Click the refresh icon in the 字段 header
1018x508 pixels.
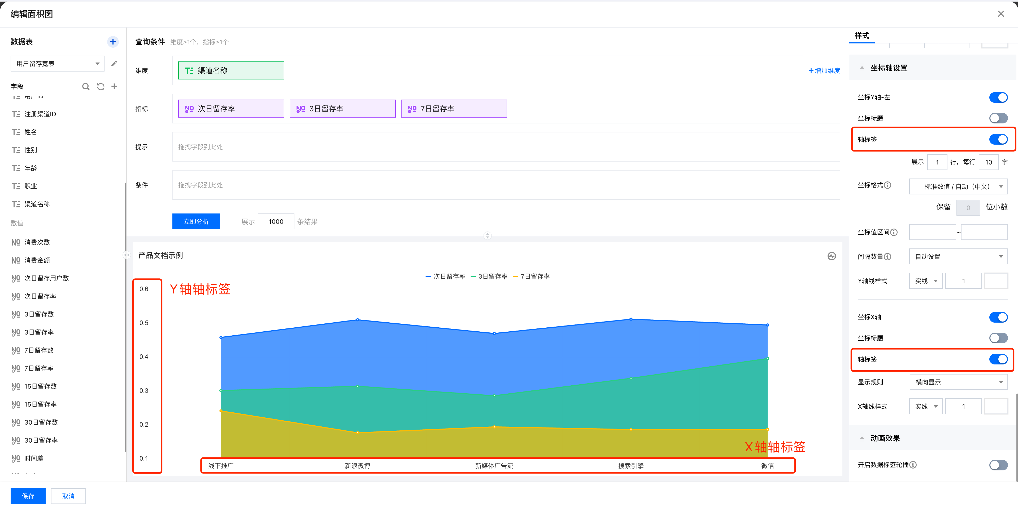[101, 86]
